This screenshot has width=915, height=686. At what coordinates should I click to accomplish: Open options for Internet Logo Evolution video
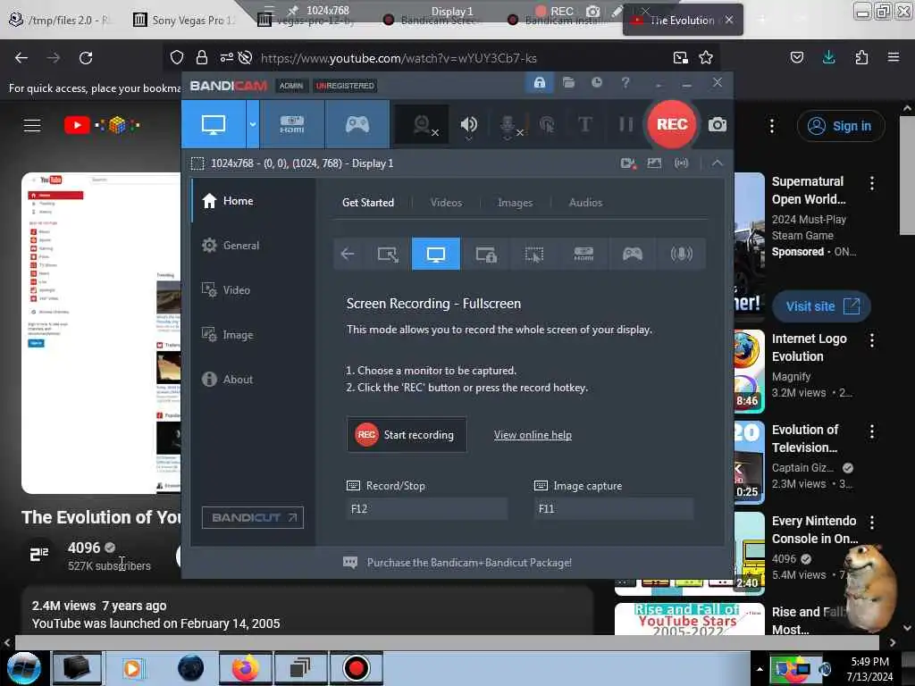(x=872, y=340)
